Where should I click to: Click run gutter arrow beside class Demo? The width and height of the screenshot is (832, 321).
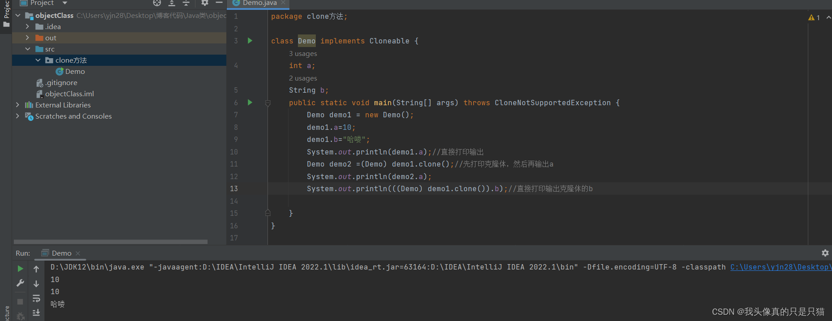(x=250, y=41)
